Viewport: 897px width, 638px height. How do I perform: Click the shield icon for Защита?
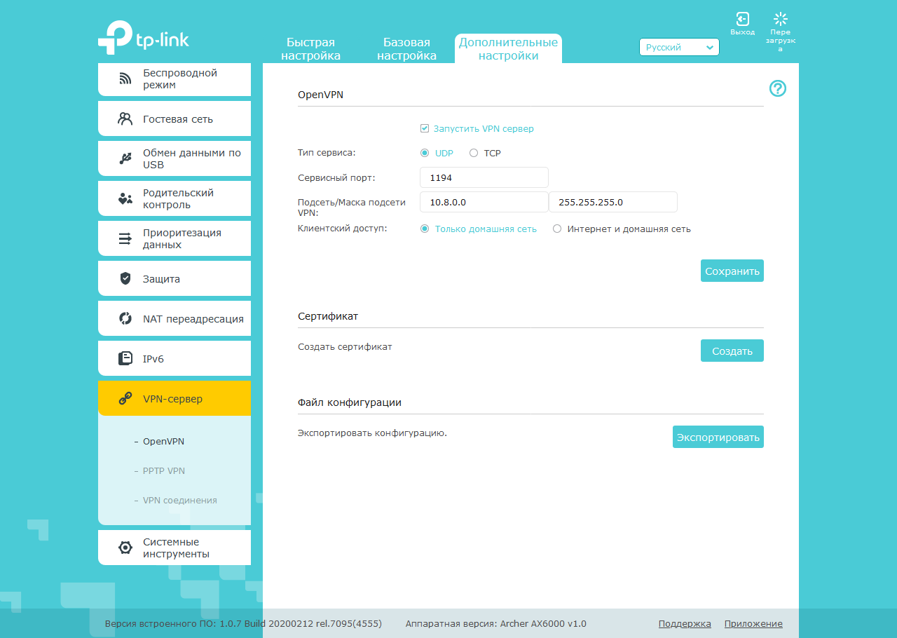[125, 278]
